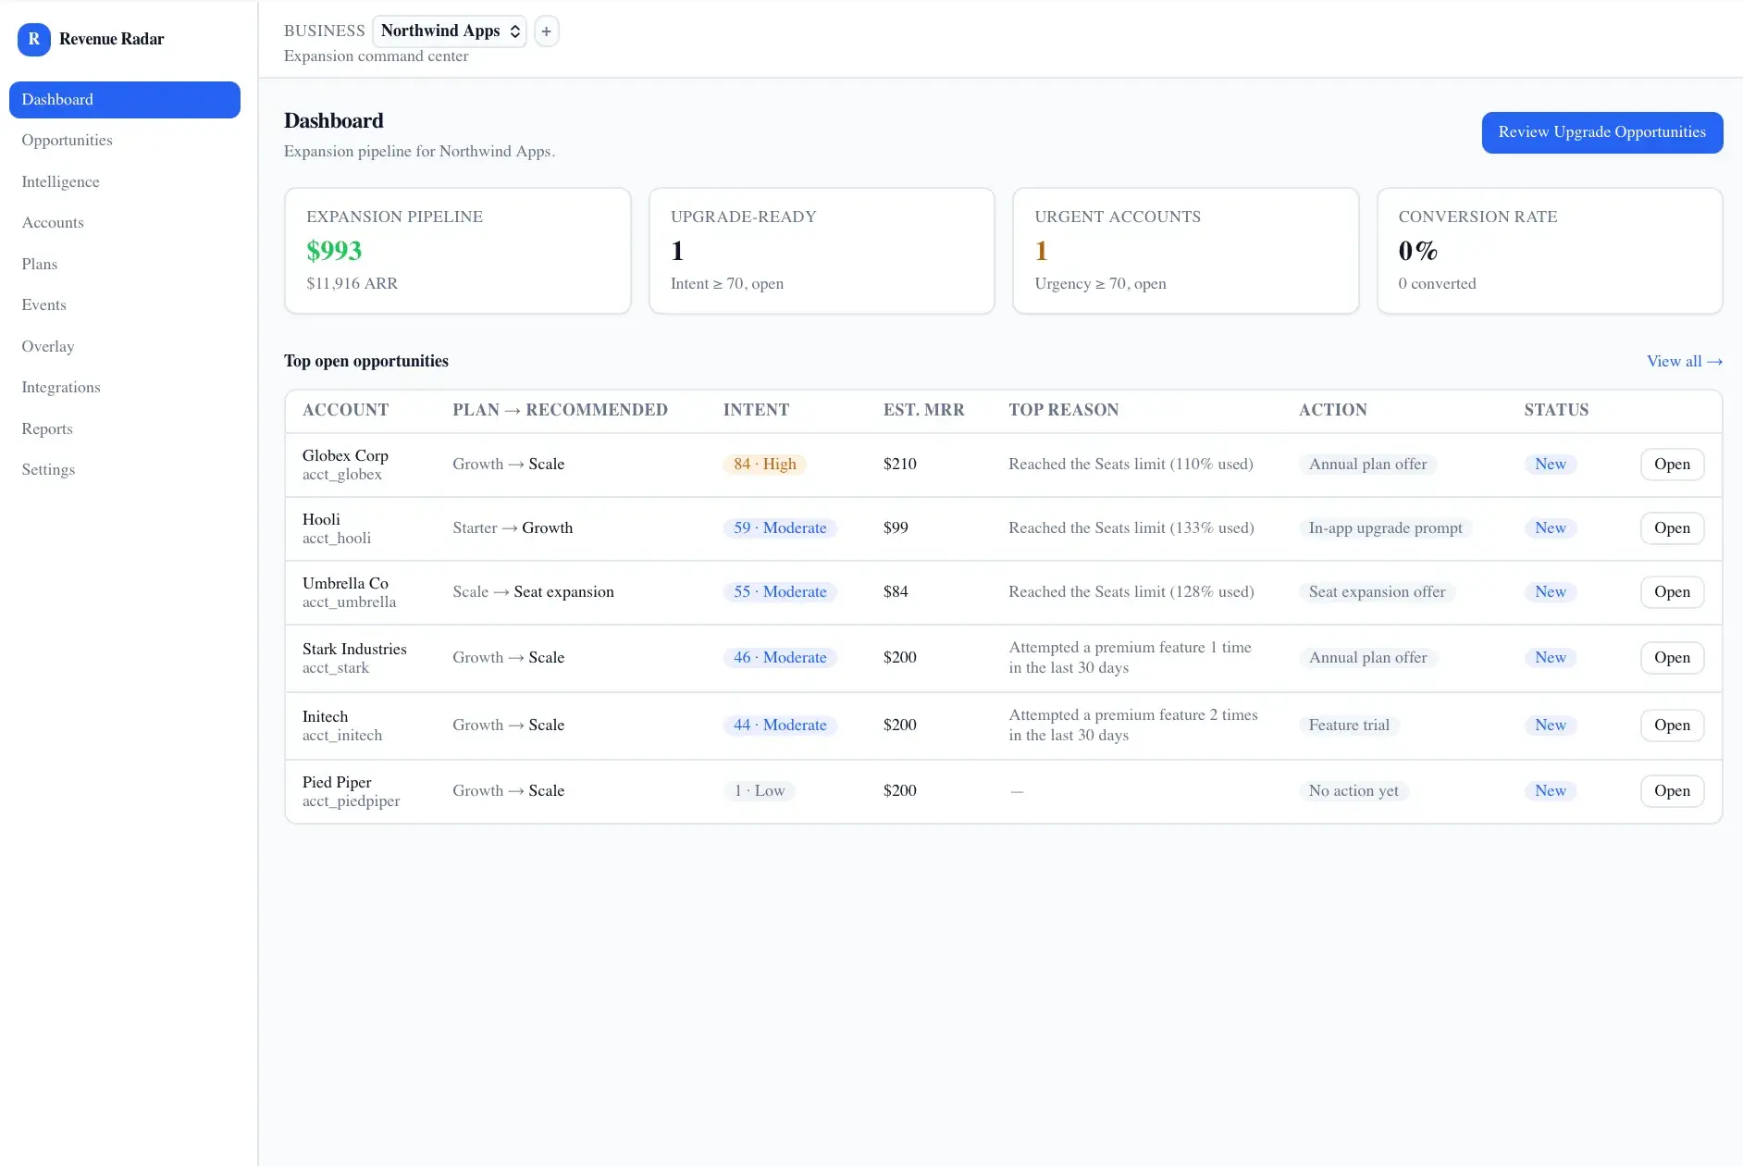Screen dimensions: 1743x1166
Task: Go to Dashboard in sidebar
Action: tap(125, 100)
